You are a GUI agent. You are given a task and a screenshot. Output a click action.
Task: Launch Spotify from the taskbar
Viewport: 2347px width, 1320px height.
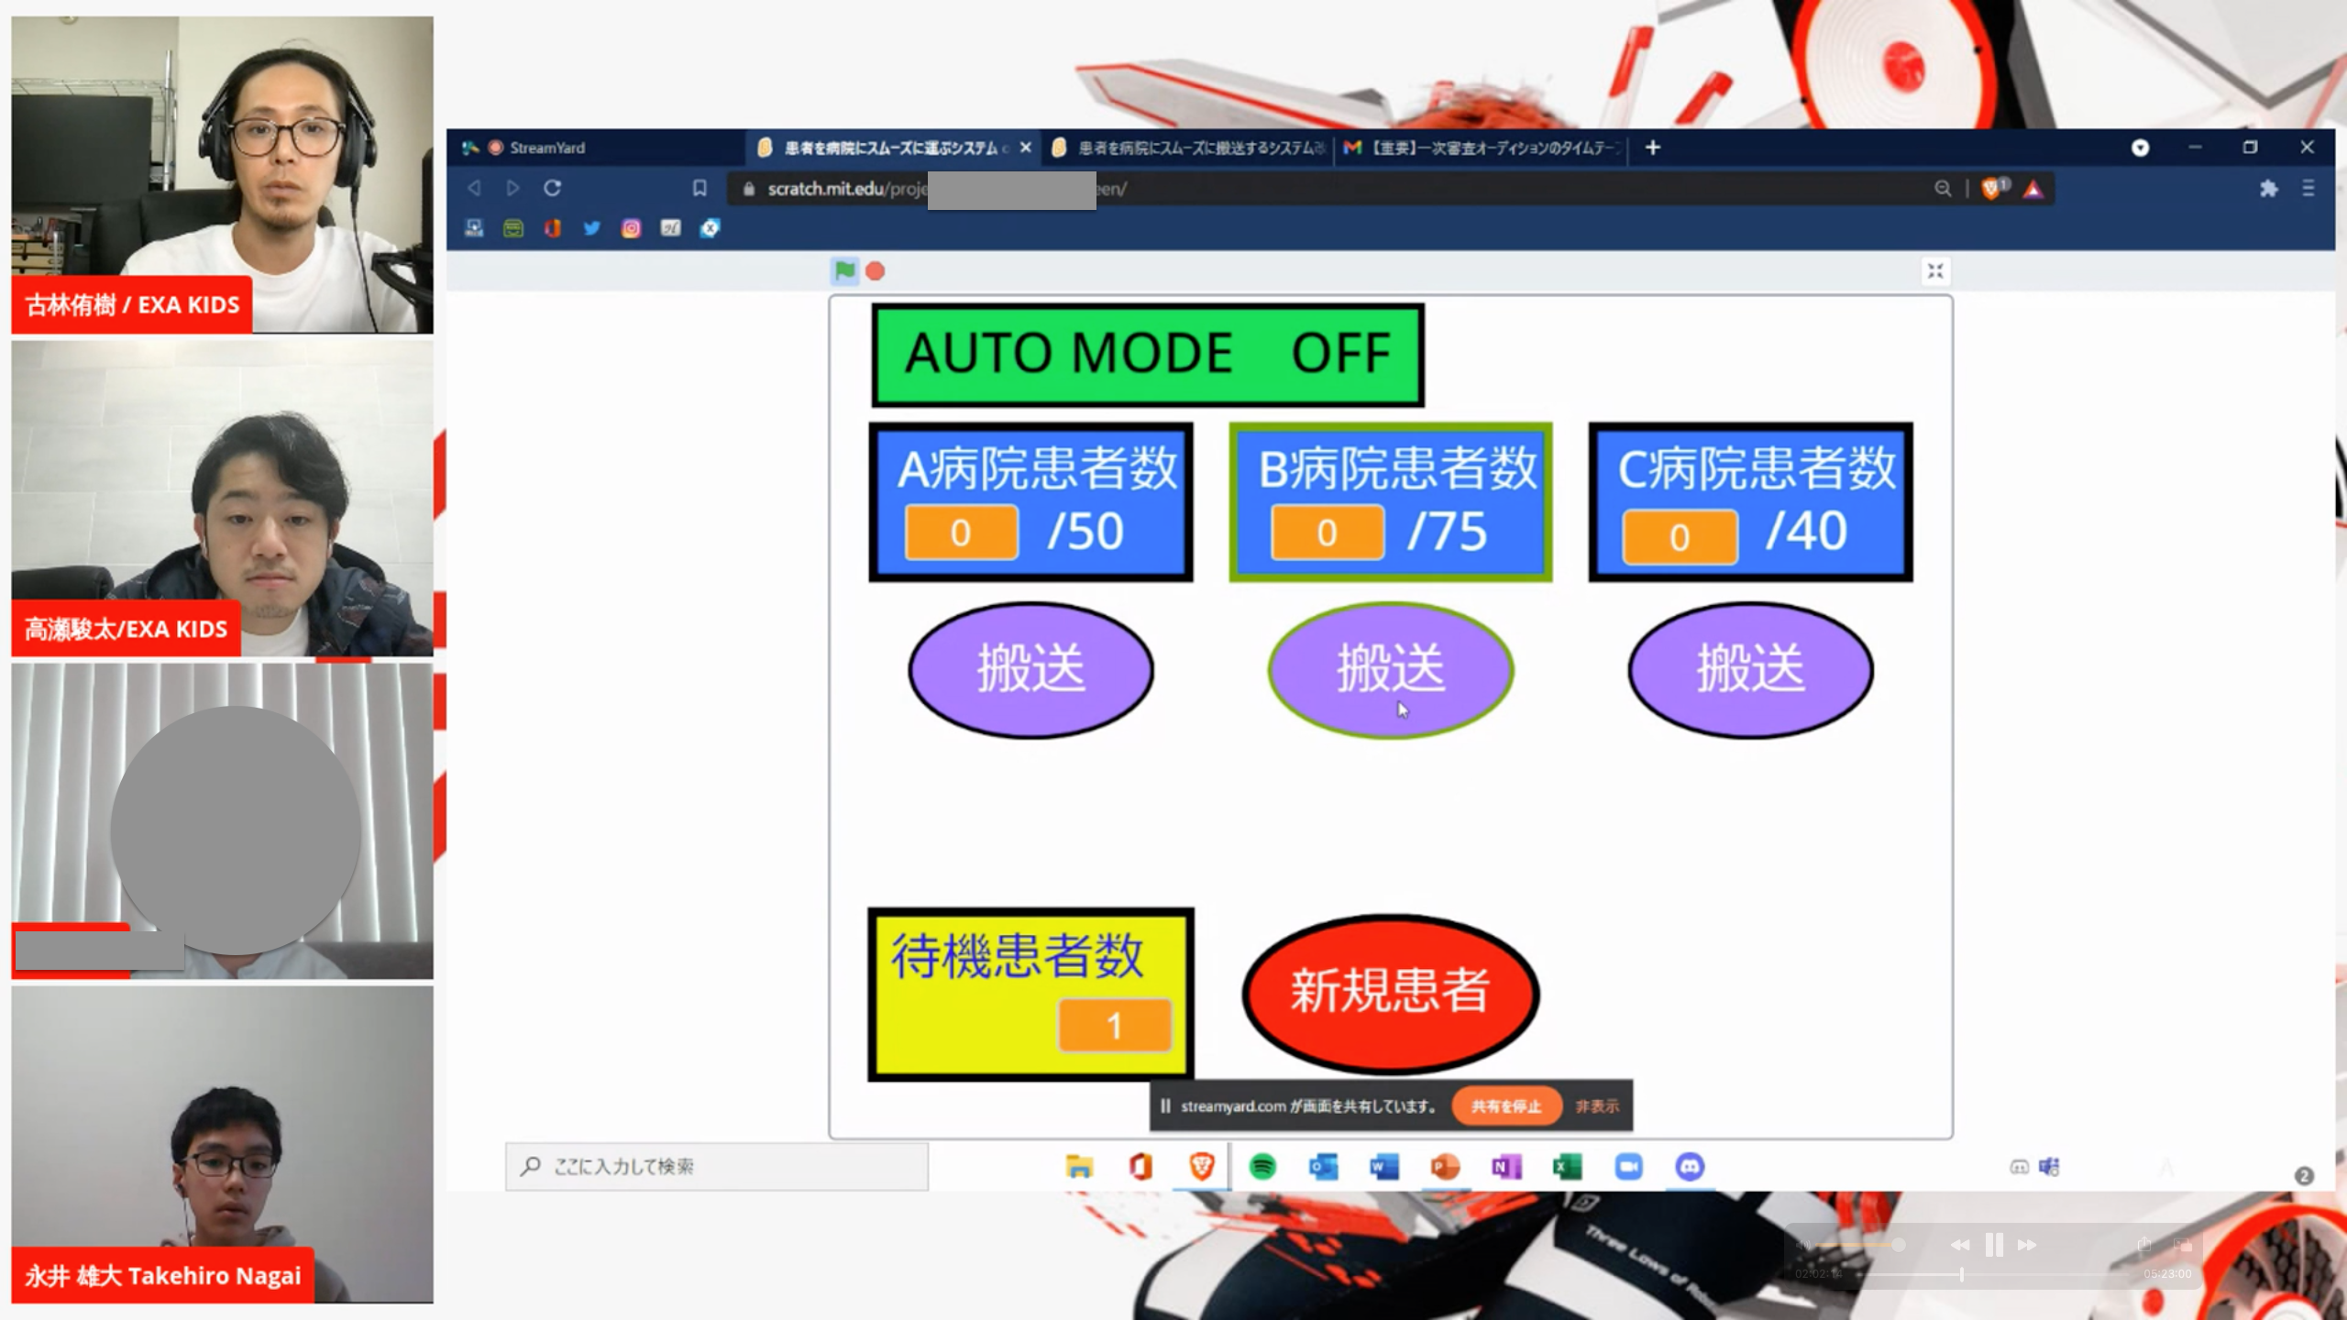coord(1262,1166)
